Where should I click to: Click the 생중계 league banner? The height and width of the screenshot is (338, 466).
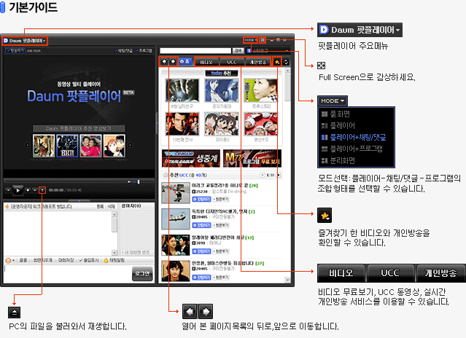(191, 159)
